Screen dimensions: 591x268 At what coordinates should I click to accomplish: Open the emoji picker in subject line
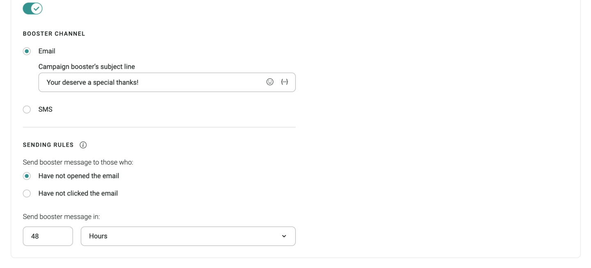pos(270,82)
